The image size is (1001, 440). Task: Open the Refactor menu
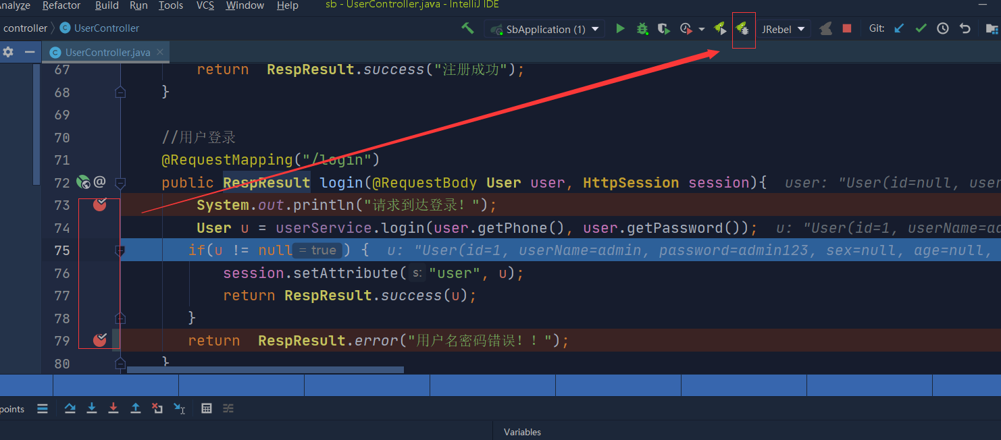(61, 5)
